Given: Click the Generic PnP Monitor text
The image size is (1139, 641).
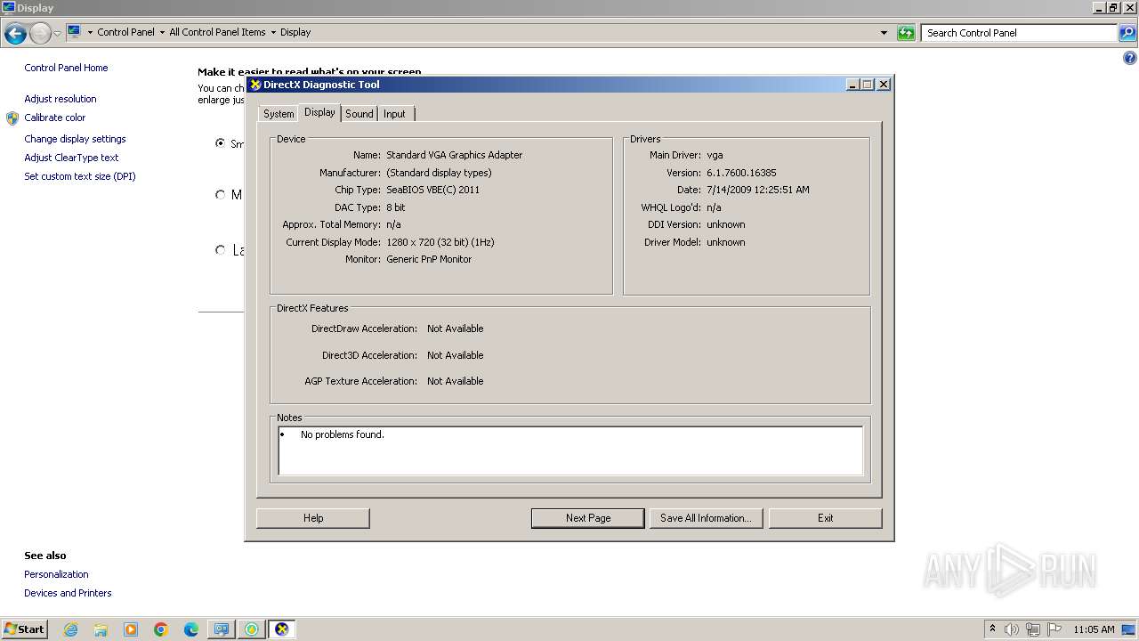Looking at the screenshot, I should click(x=429, y=259).
